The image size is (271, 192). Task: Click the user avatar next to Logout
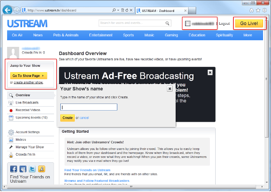pyautogui.click(x=188, y=23)
